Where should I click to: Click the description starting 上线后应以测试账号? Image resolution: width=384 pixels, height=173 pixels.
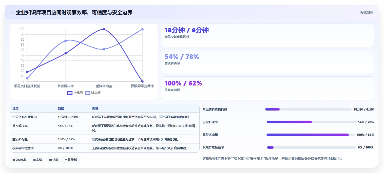click(140, 148)
